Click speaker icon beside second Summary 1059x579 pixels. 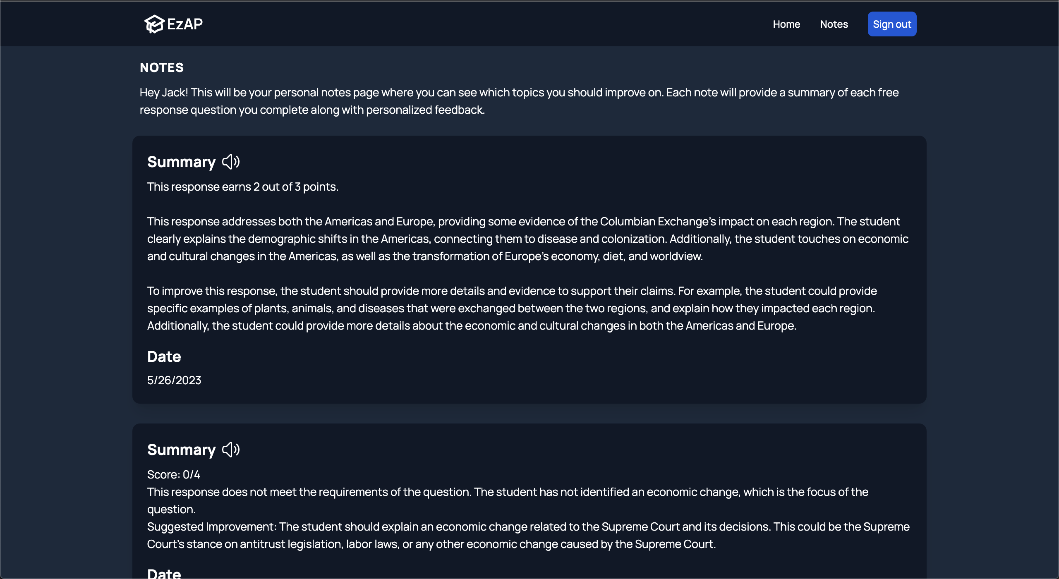[x=231, y=450]
